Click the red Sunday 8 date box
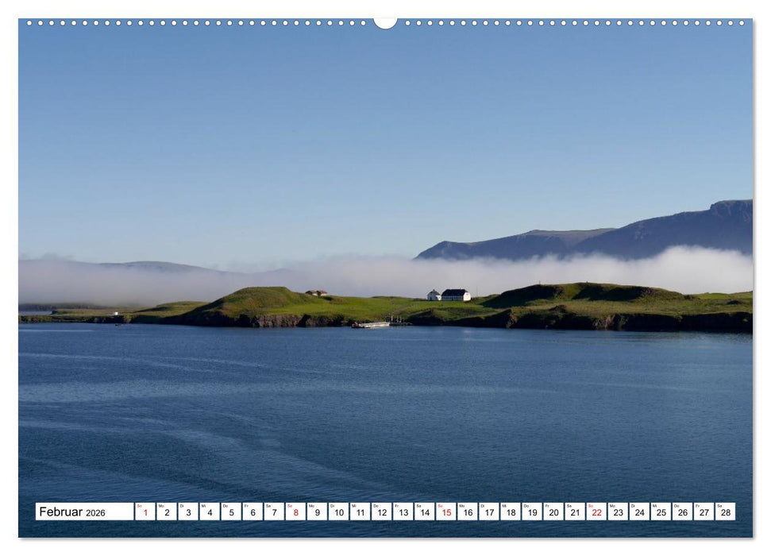771x556 pixels. pyautogui.click(x=295, y=512)
